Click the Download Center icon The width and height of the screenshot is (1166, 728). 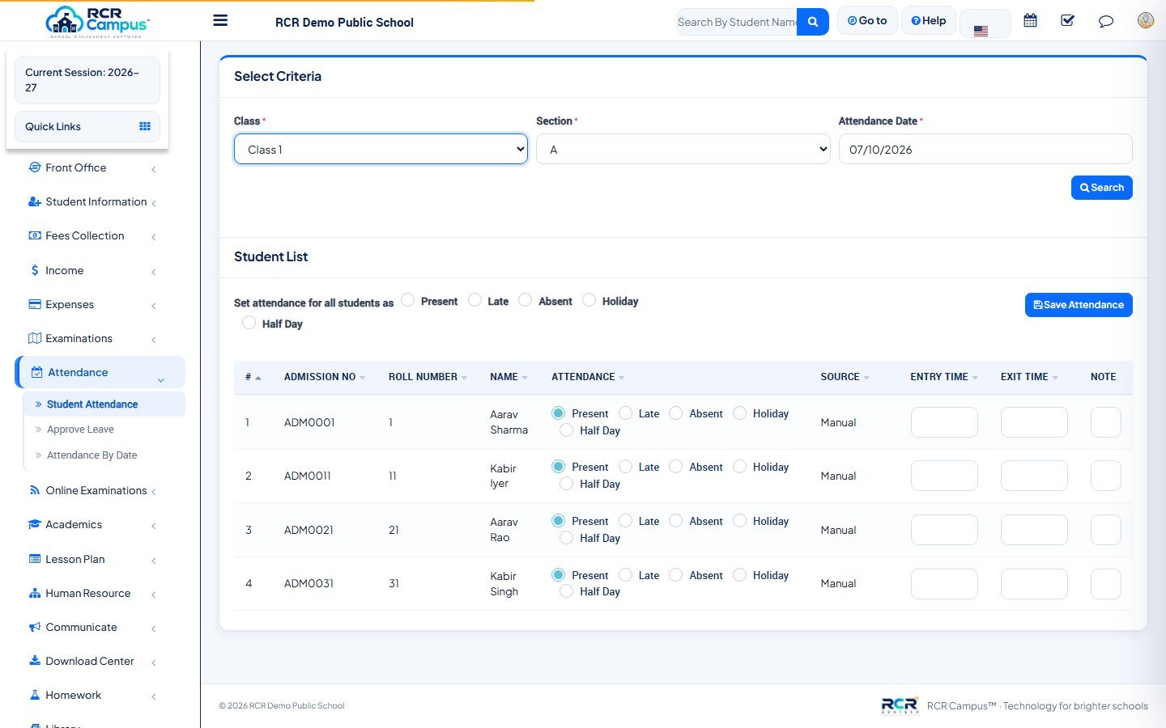[x=35, y=661]
